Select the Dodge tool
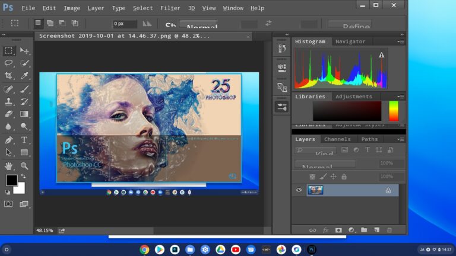 (x=24, y=126)
